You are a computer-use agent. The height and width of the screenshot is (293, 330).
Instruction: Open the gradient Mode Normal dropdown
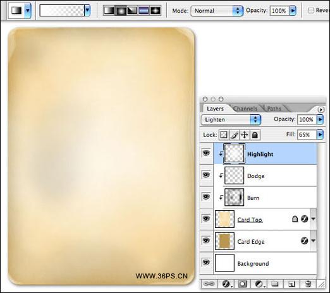(217, 11)
